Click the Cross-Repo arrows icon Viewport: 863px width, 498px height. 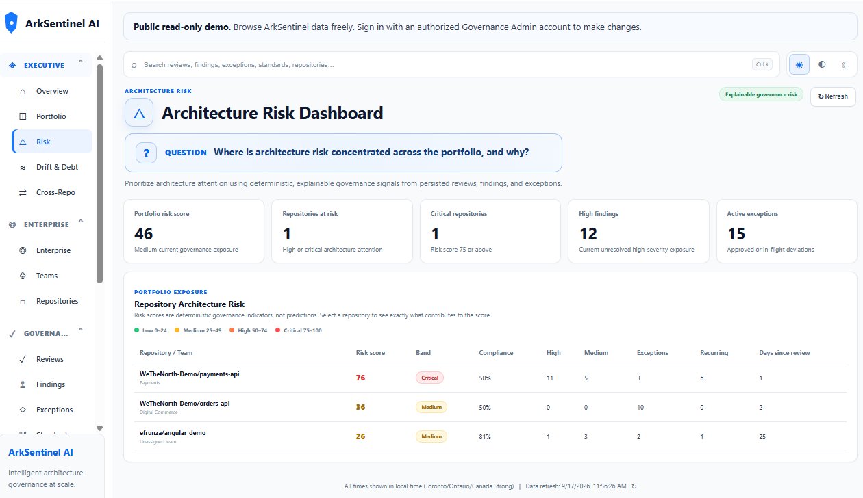click(23, 192)
